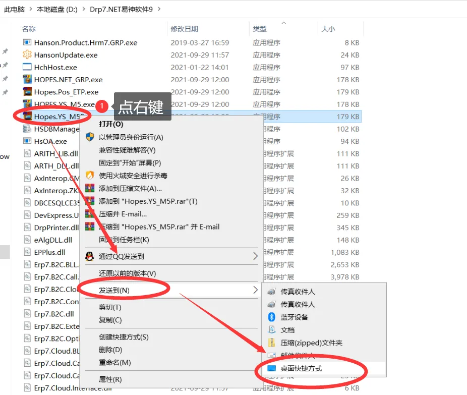Select the EPPlus.dll file row

[x=49, y=252]
